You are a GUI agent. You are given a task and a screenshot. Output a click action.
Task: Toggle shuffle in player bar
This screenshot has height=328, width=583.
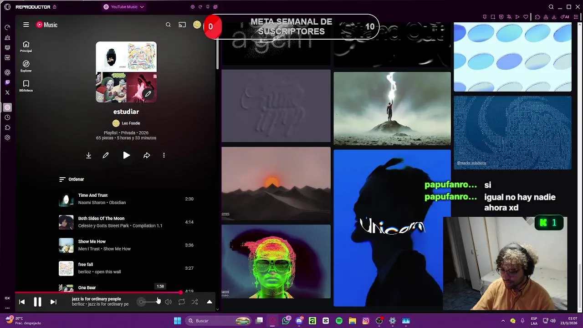coord(194,302)
